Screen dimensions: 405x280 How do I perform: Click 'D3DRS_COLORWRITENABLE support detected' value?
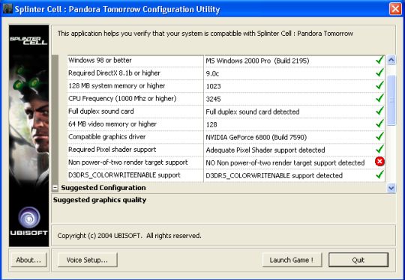point(274,176)
